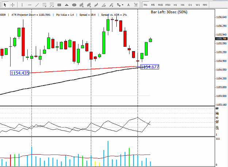Click the 1154.435 price label
228x167 pixels.
tap(20, 73)
